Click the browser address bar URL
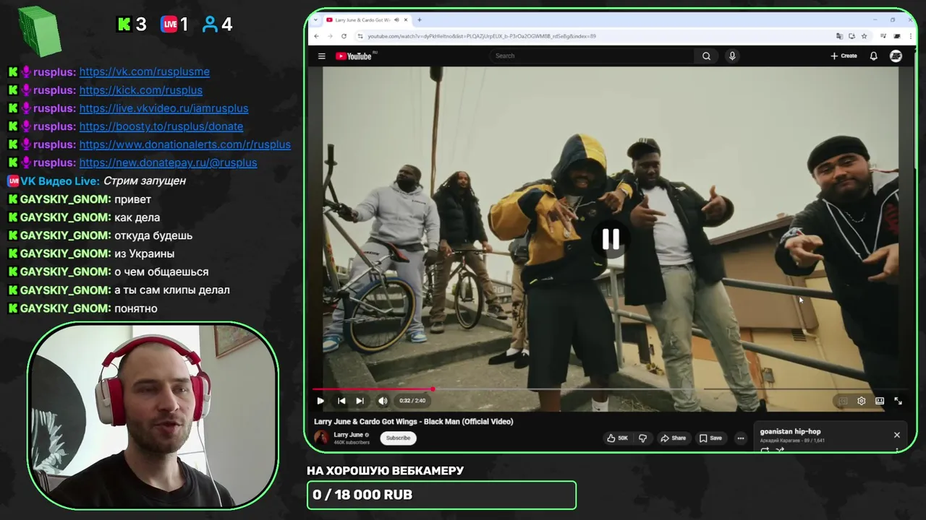 482,36
